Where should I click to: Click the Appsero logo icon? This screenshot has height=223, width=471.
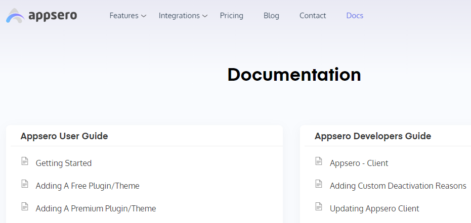pyautogui.click(x=15, y=16)
